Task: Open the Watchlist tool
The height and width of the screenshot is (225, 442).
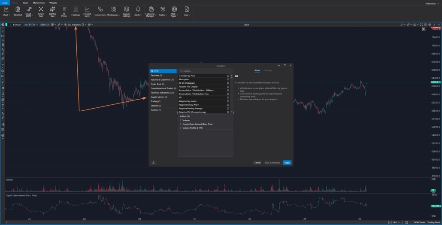Action: click(x=18, y=12)
